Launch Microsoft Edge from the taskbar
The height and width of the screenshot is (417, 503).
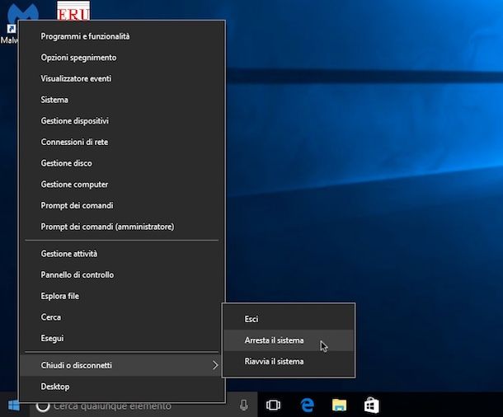[307, 405]
